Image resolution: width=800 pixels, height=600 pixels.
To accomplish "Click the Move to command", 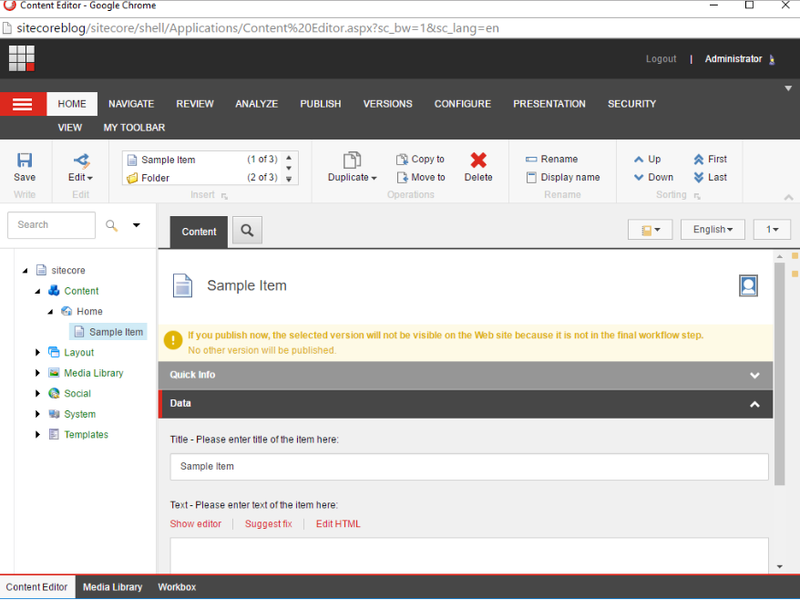I will pyautogui.click(x=421, y=177).
